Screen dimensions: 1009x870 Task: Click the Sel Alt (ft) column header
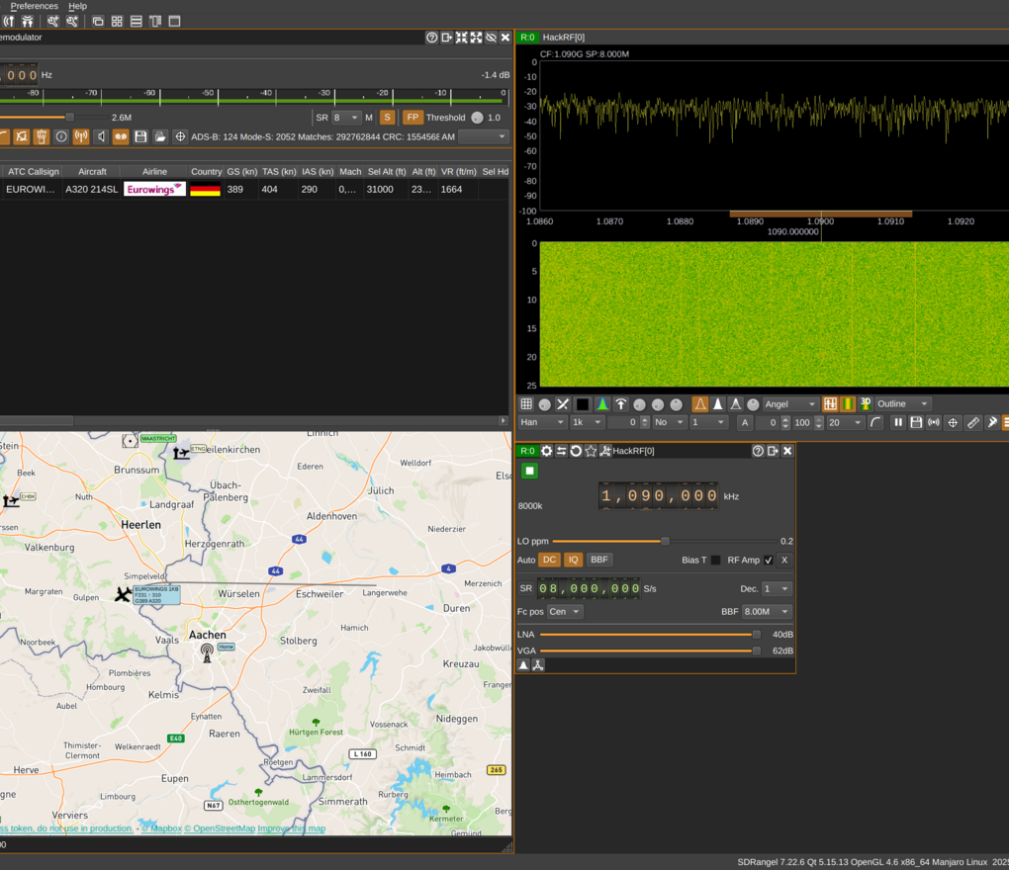(x=387, y=172)
